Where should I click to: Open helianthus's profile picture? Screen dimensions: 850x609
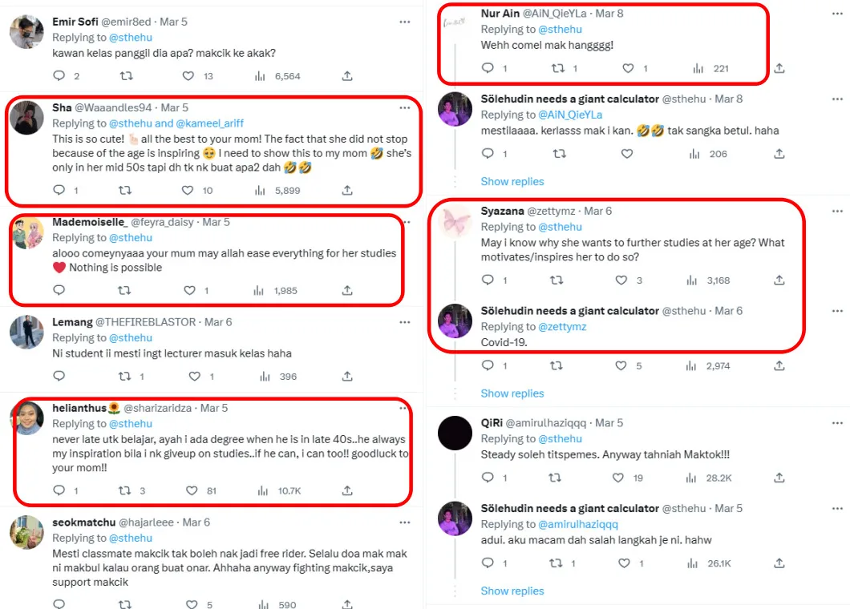coord(26,418)
